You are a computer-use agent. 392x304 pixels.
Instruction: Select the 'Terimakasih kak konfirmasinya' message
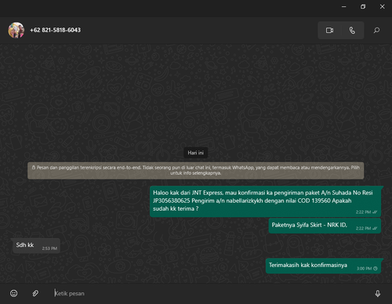click(x=323, y=266)
